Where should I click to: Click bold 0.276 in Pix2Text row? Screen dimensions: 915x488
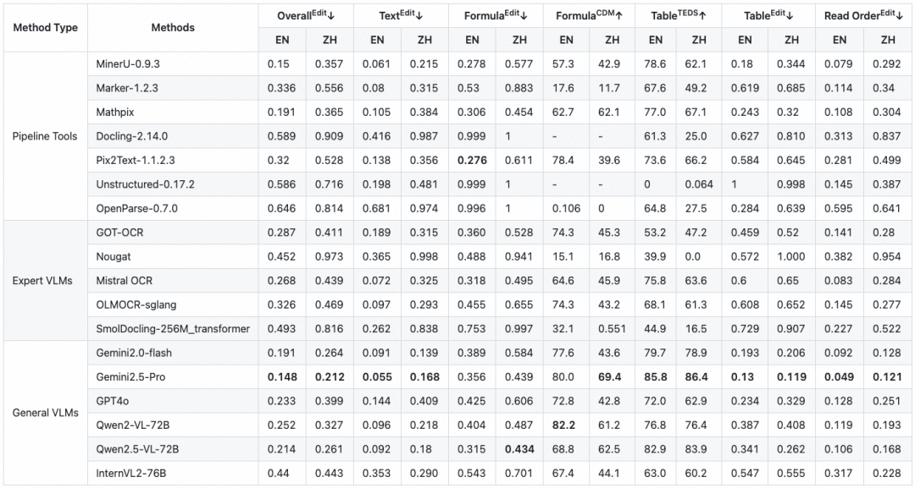[x=472, y=160]
